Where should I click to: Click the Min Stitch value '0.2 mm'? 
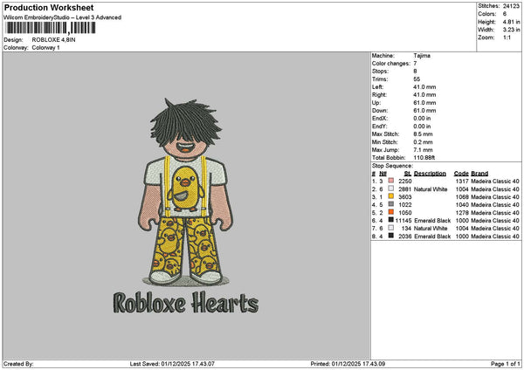(423, 142)
